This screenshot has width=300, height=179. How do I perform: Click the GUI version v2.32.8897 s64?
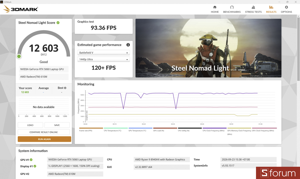pyautogui.click(x=162, y=167)
